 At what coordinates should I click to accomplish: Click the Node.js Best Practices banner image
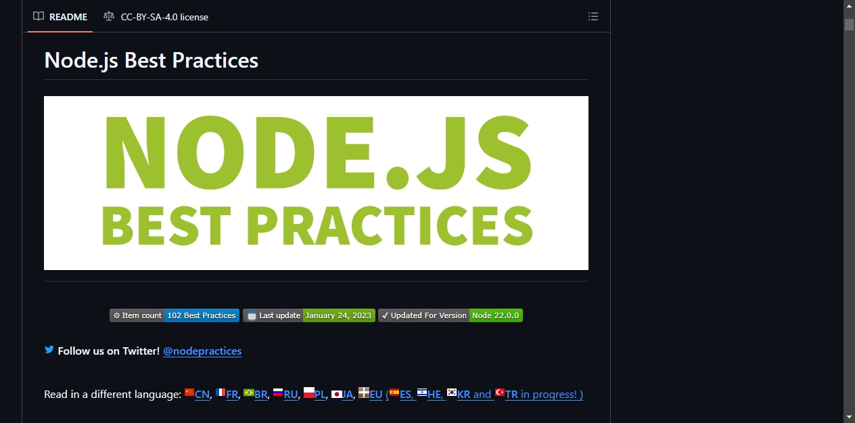coord(316,183)
